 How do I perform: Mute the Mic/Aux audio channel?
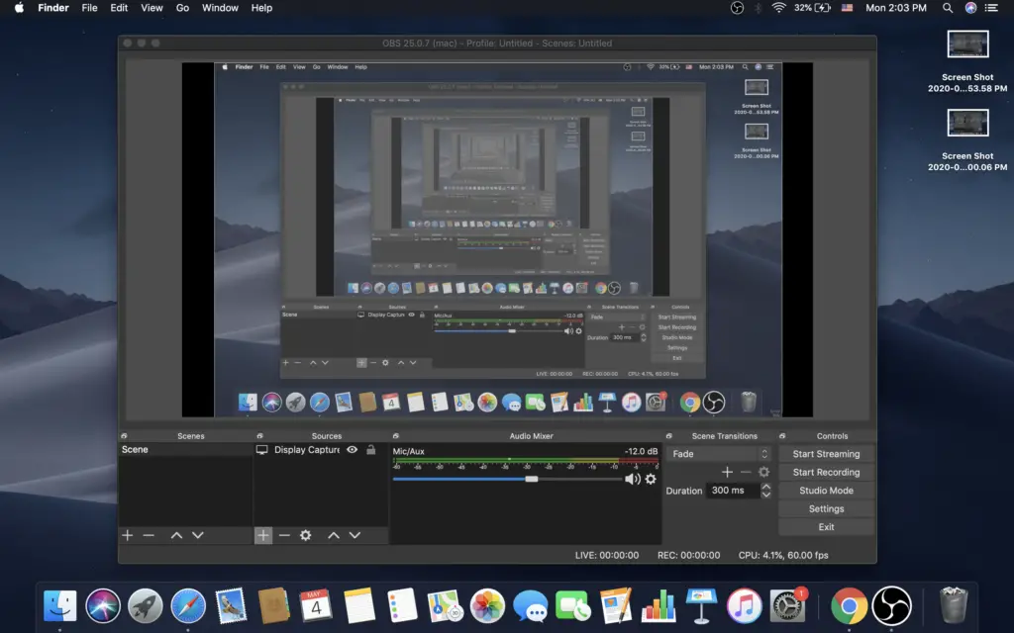pos(632,479)
